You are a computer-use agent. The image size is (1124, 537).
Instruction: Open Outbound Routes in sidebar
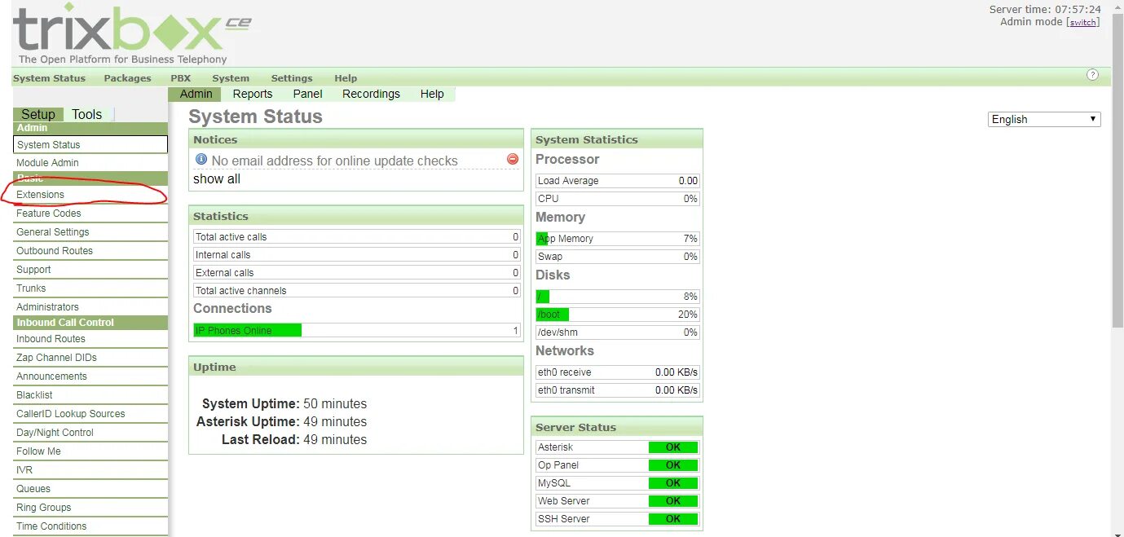90,251
